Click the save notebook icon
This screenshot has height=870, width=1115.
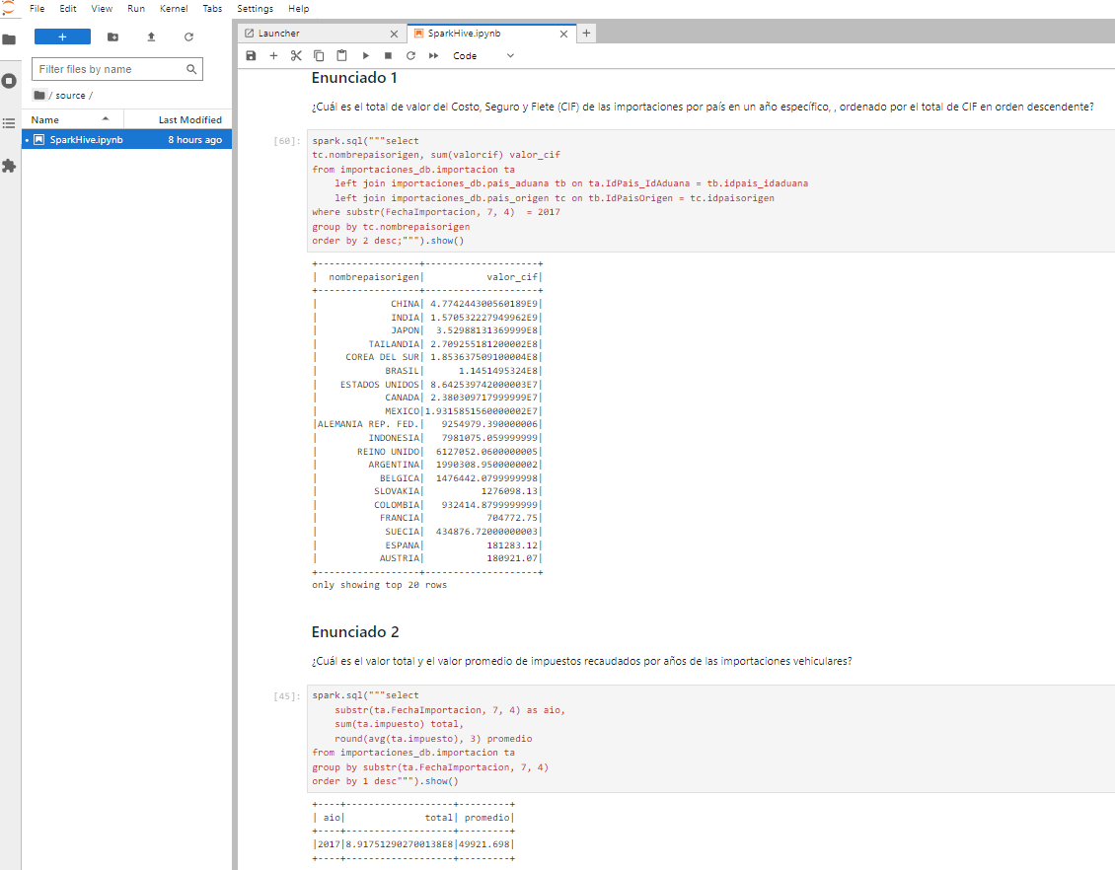click(x=252, y=56)
